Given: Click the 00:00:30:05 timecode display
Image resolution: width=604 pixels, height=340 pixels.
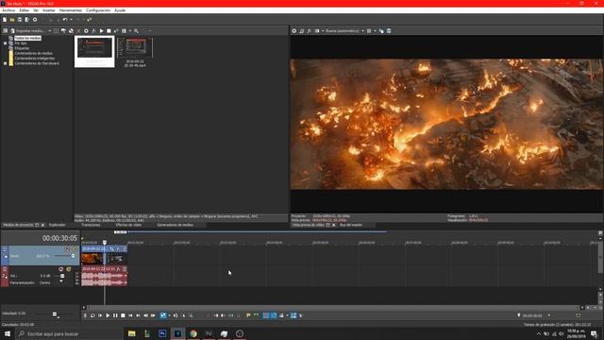Looking at the screenshot, I should pos(59,238).
